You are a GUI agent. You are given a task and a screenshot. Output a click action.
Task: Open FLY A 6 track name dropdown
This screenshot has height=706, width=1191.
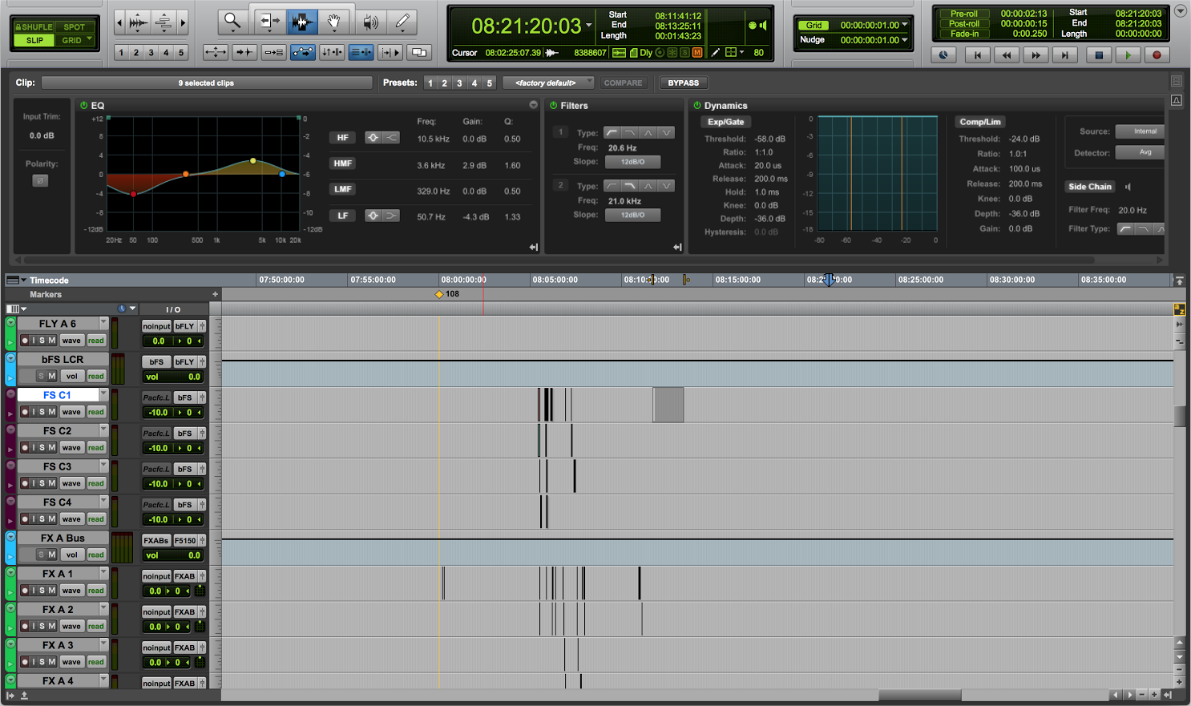(x=103, y=323)
